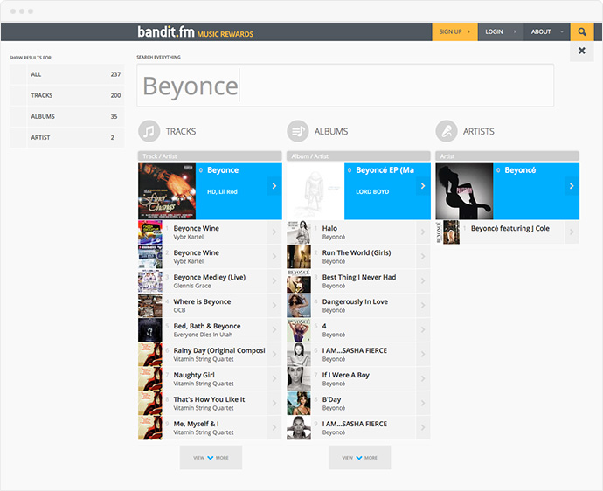Open Best Thing I Never Had album
The height and width of the screenshot is (491, 603).
(x=358, y=281)
